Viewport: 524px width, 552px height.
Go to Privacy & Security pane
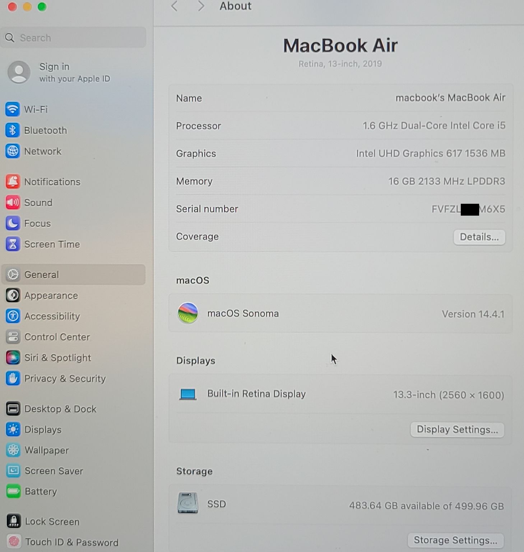coord(65,378)
